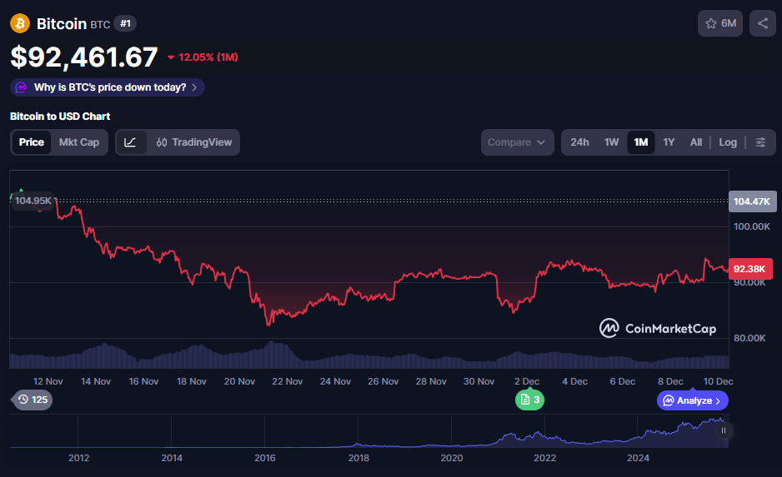
Task: Click the 80.00K axis label
Action: (x=749, y=338)
